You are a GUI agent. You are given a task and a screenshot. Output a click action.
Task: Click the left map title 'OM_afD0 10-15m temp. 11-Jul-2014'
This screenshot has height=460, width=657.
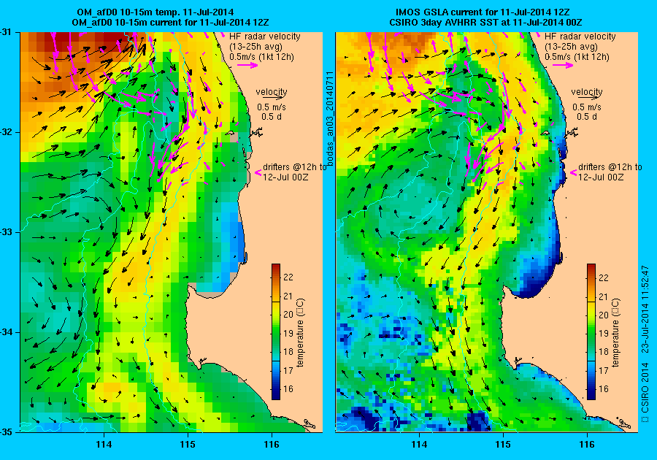(155, 12)
